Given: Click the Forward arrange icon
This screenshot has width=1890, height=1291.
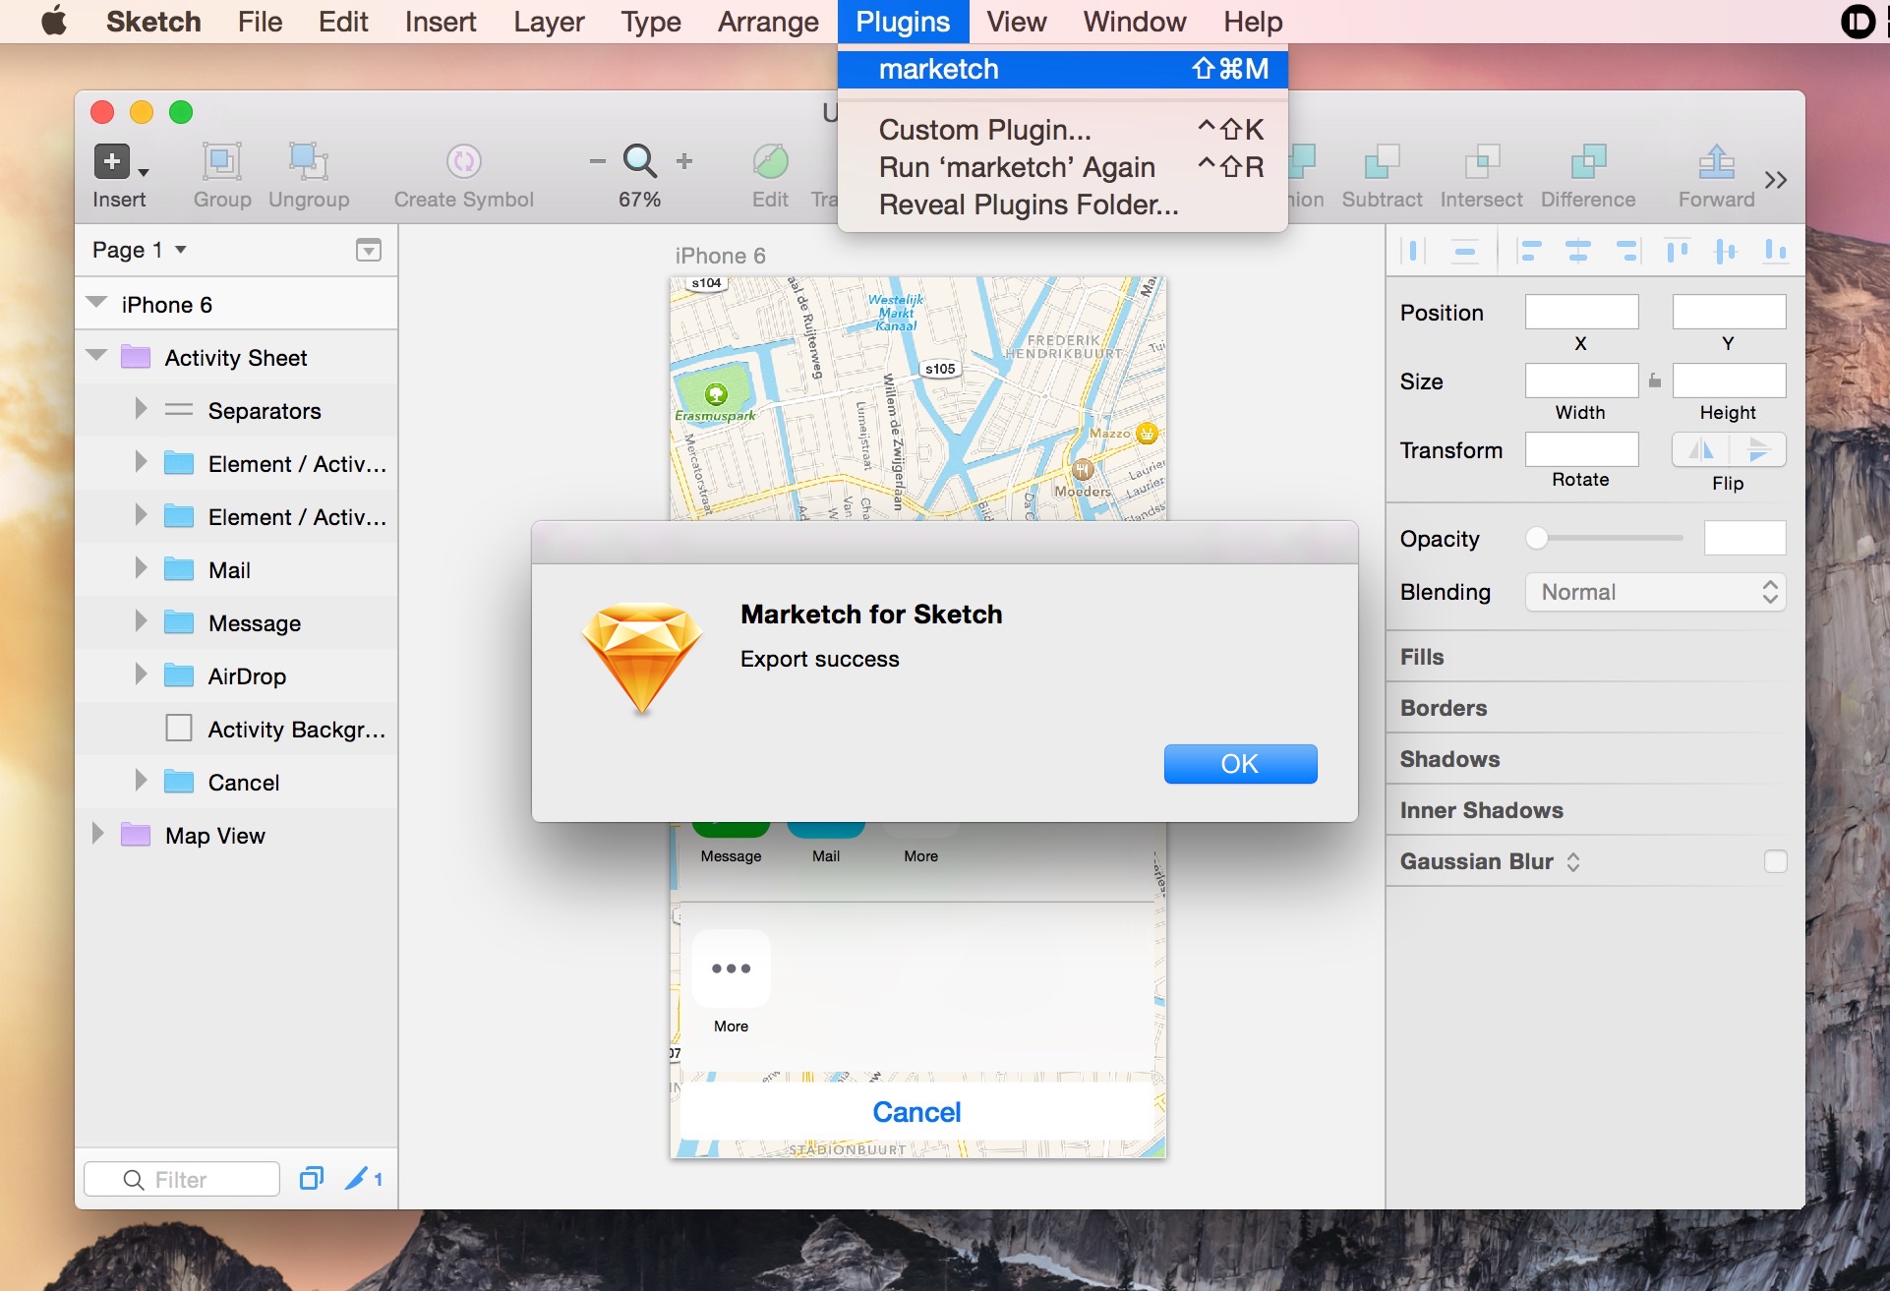Looking at the screenshot, I should tap(1715, 161).
